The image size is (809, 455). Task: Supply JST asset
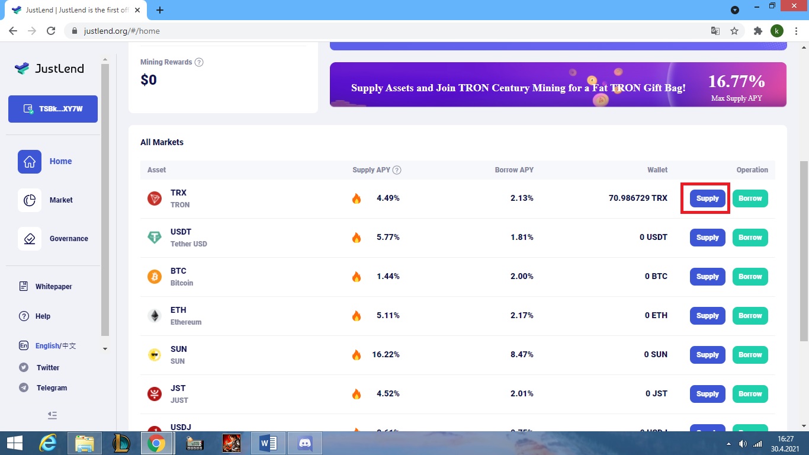(x=707, y=394)
